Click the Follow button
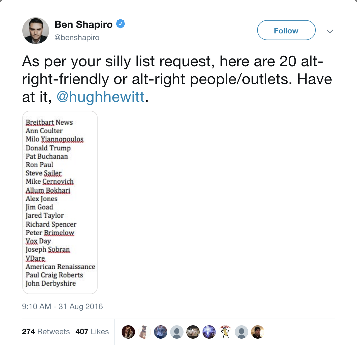This screenshot has height=347, width=357. click(x=286, y=30)
